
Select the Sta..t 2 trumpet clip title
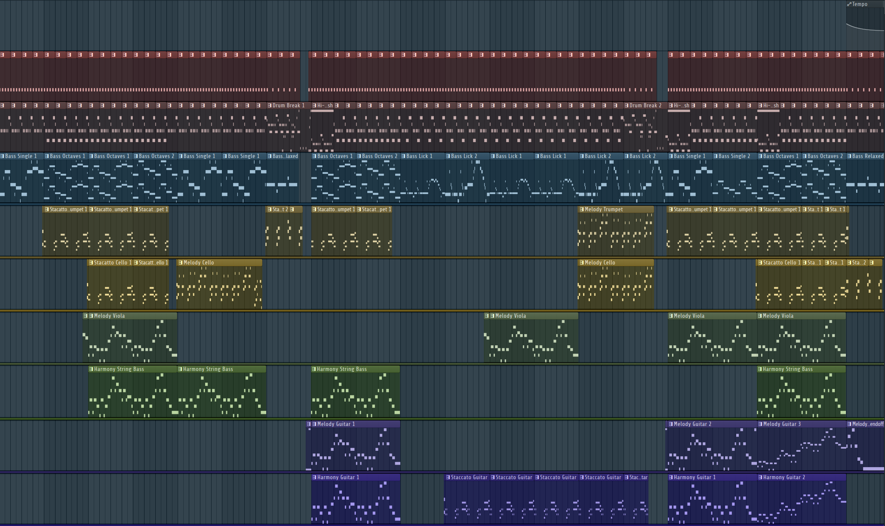[x=280, y=210]
